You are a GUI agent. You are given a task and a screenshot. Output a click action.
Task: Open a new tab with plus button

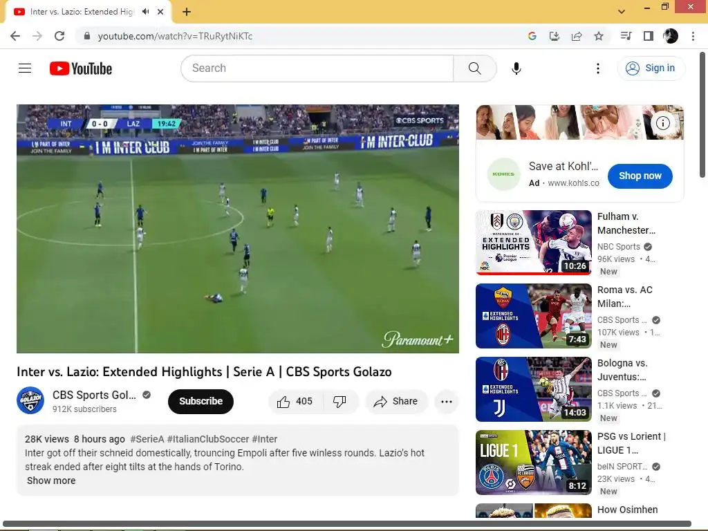(187, 12)
